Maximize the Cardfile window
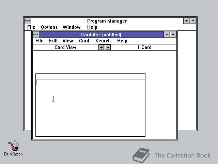Screen dimensions: 218x164 173,35
